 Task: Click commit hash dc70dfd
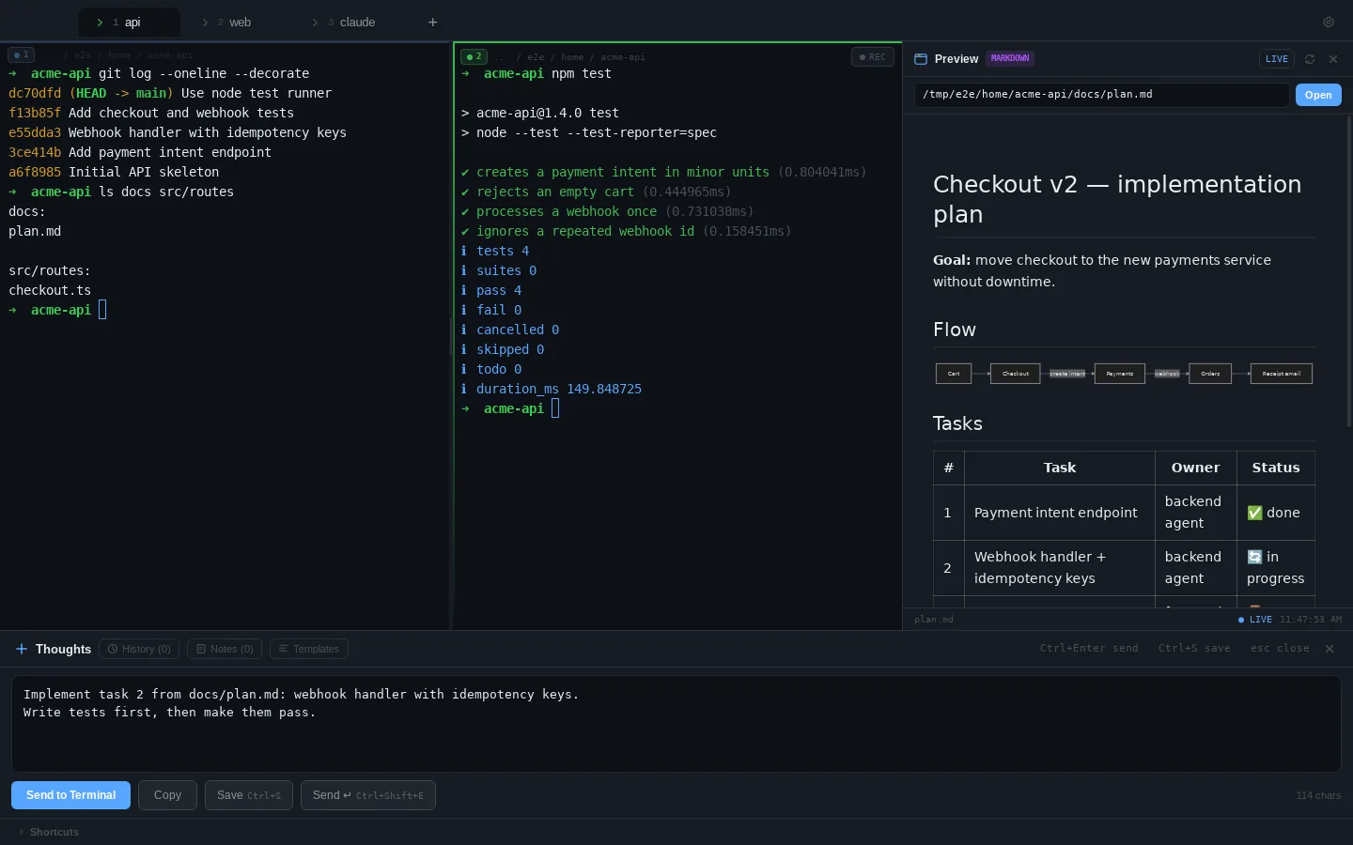[x=35, y=93]
